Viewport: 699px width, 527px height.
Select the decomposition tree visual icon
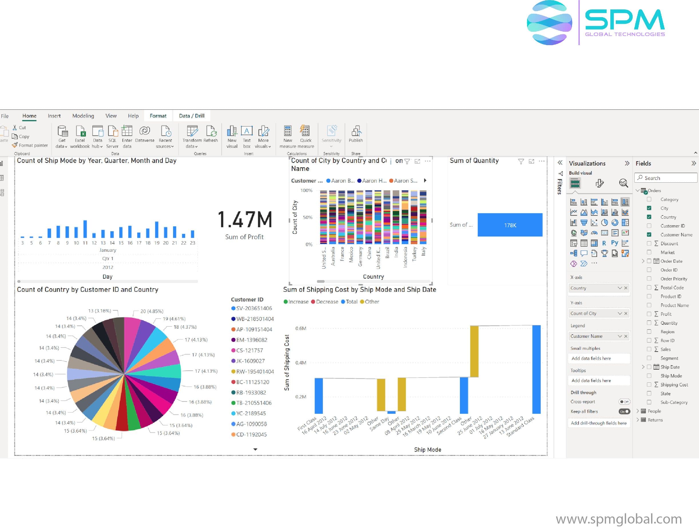click(x=573, y=253)
